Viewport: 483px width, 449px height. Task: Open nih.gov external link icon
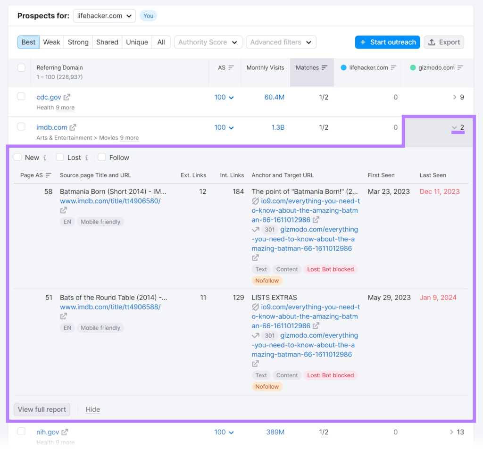click(65, 432)
